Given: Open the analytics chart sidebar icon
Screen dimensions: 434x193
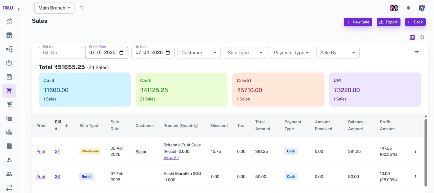Looking at the screenshot, I should pyautogui.click(x=9, y=21).
